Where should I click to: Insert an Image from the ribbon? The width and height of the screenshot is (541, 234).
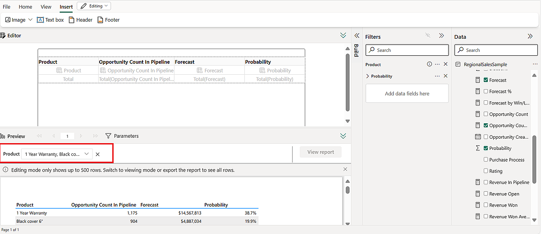15,20
